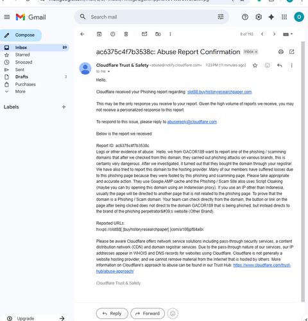Mark the email as unread
Image resolution: width=308 pixels, height=321 pixels.
pyautogui.click(x=144, y=34)
